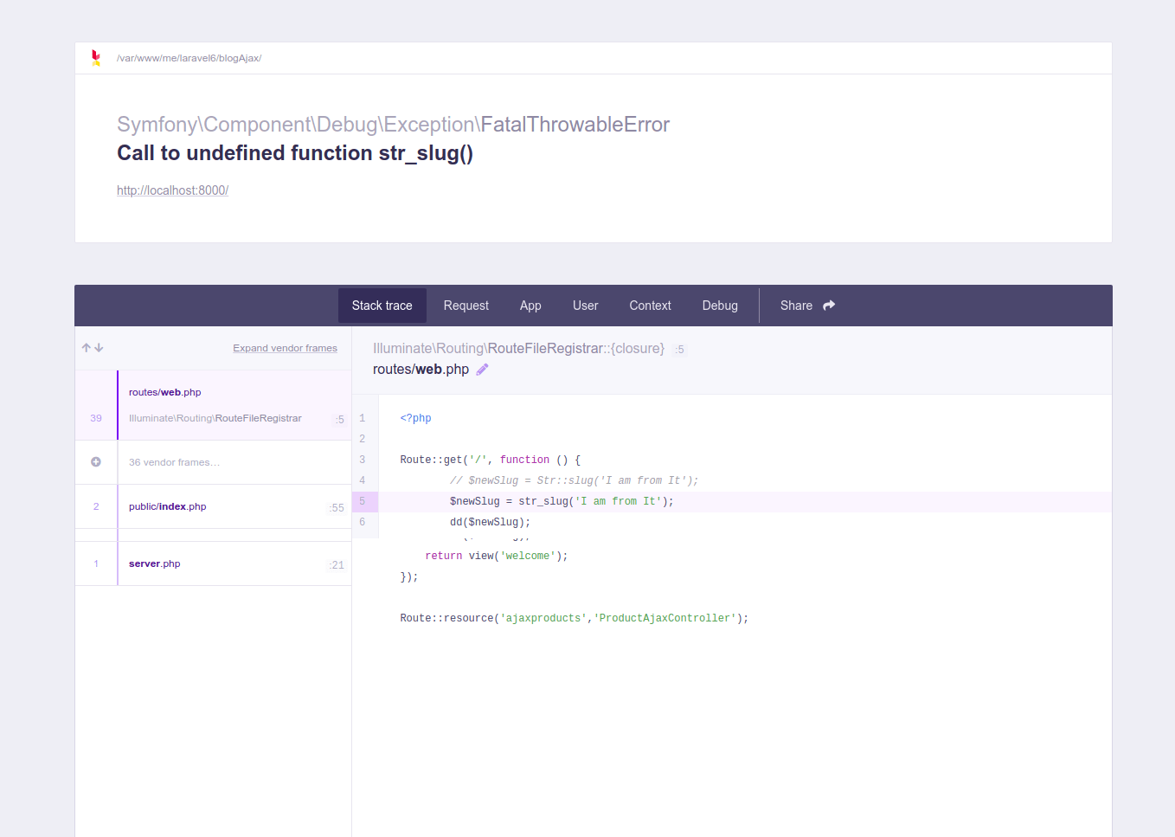1175x837 pixels.
Task: Click Expand vendor frames link
Action: (285, 348)
